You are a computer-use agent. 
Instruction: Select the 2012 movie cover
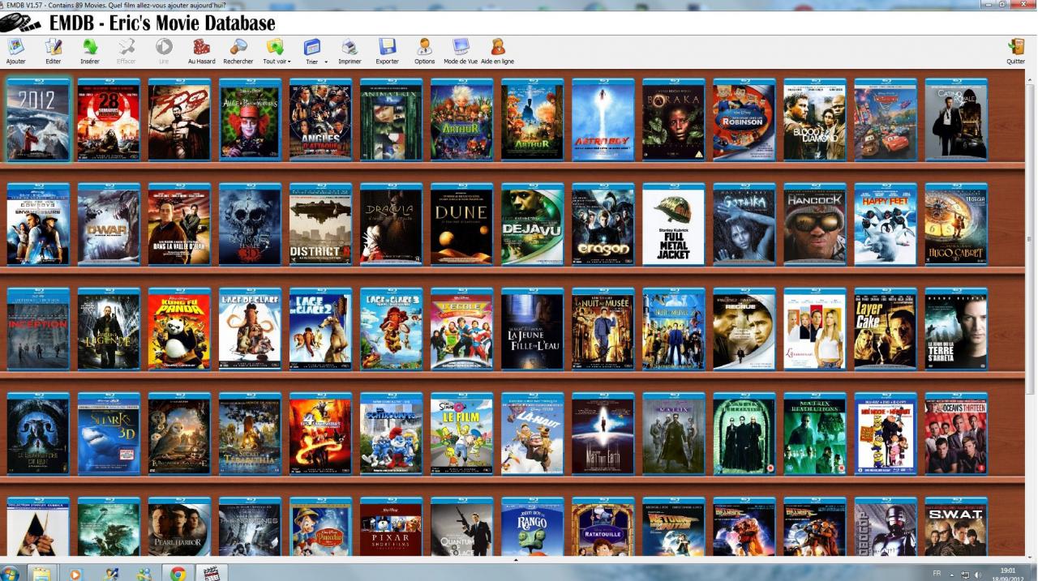pos(38,120)
